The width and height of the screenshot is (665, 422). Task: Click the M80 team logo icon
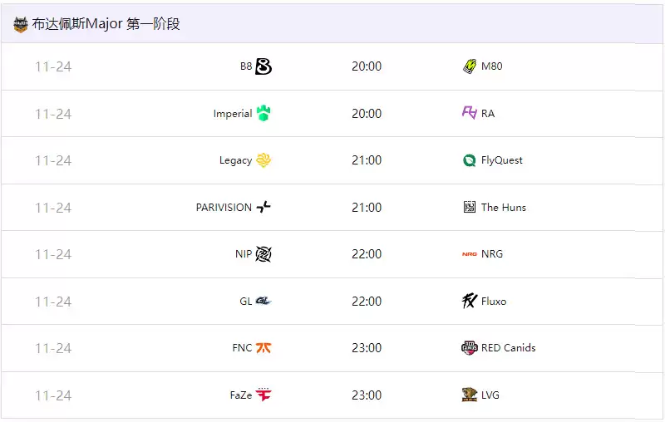pos(470,66)
